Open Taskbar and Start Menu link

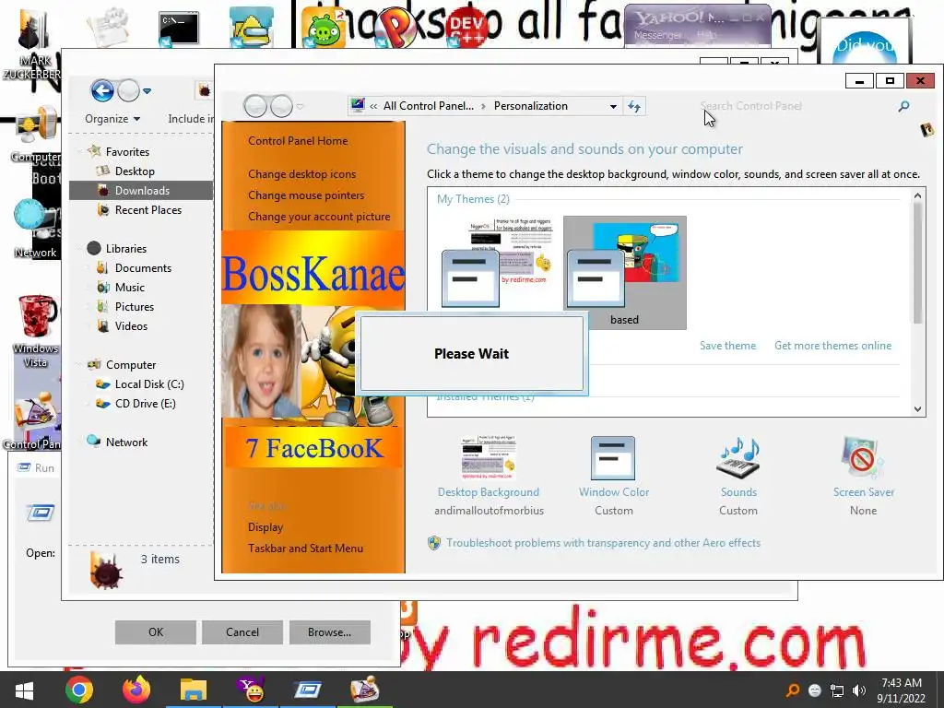click(305, 548)
